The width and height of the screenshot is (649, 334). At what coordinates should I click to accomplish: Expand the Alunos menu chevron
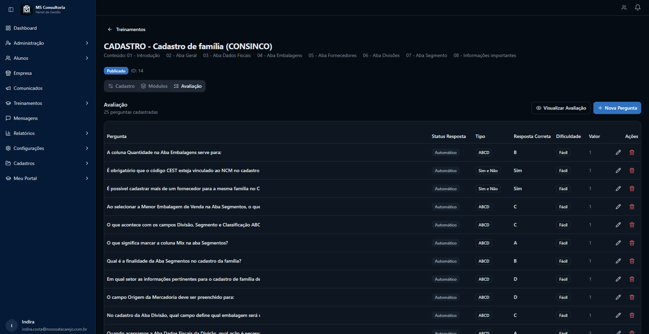coord(87,58)
